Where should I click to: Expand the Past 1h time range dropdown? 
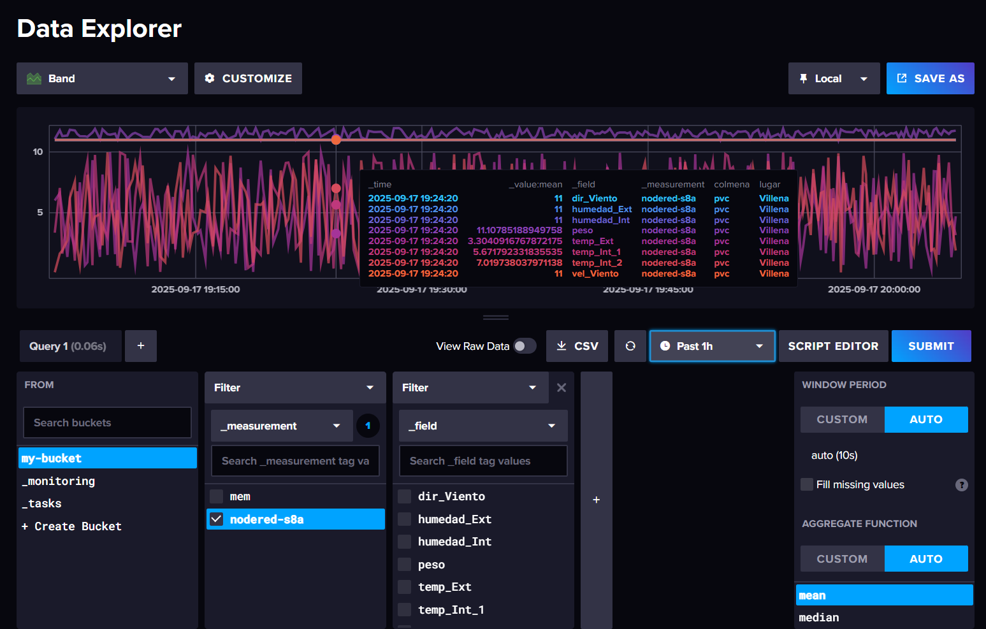(758, 345)
